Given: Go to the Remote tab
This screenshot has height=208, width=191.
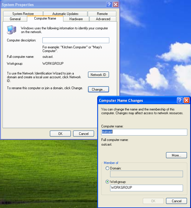Looking at the screenshot, I should (102, 14).
